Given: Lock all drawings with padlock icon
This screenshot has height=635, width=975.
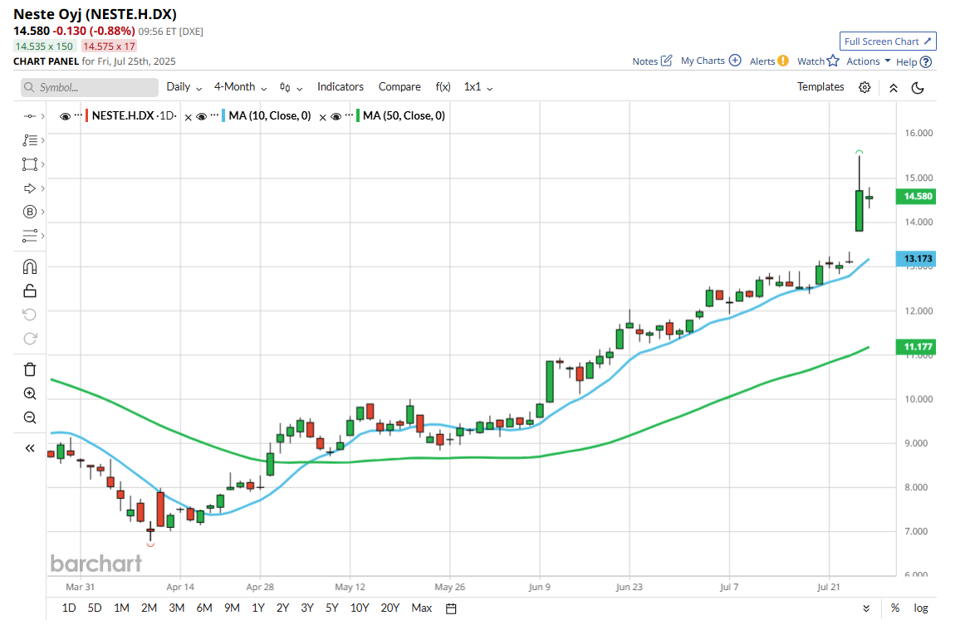Looking at the screenshot, I should click(29, 291).
